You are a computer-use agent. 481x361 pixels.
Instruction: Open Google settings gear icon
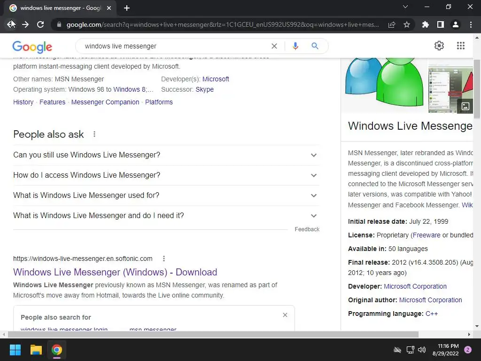tap(439, 46)
